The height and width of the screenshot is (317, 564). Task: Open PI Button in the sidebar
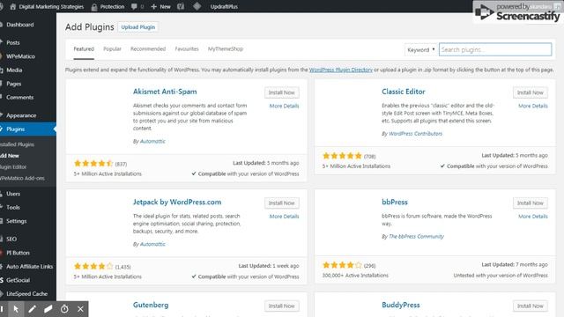(18, 253)
